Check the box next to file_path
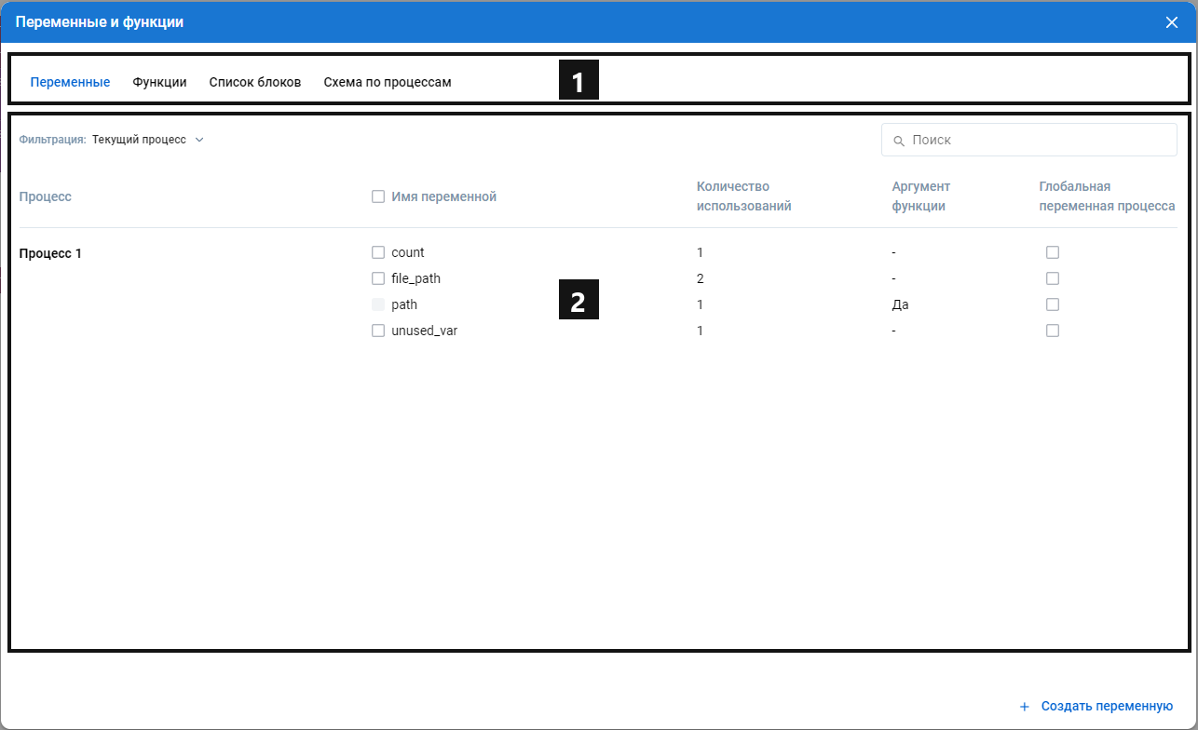Viewport: 1198px width, 730px height. (378, 278)
